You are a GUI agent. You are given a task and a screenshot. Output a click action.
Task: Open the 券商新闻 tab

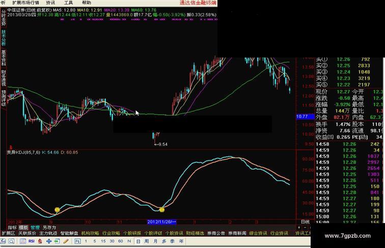[x=237, y=233]
